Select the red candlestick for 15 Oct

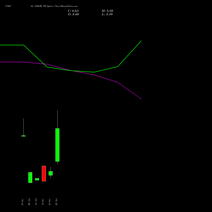click(x=44, y=173)
